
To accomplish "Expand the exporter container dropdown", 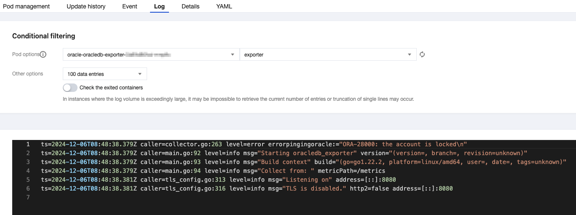I will [x=327, y=54].
